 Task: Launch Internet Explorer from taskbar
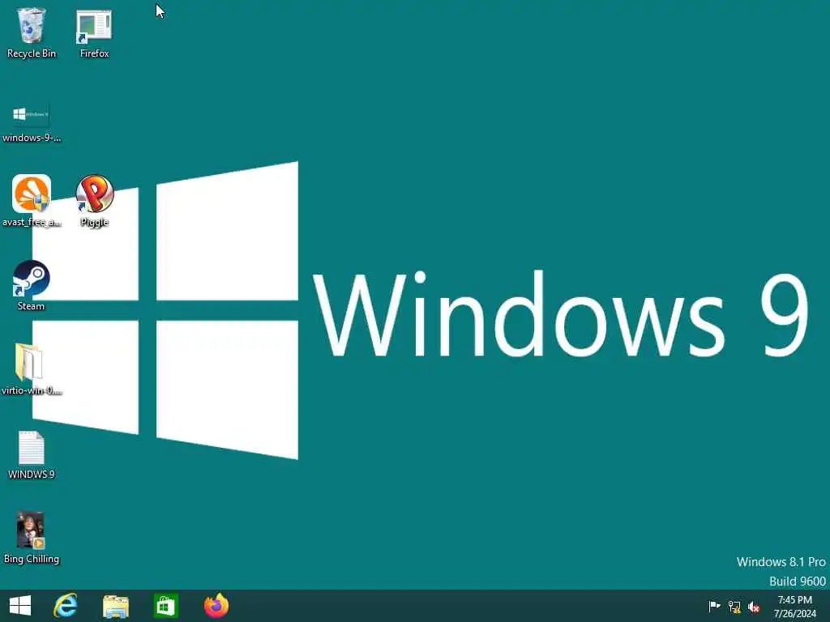coord(66,606)
